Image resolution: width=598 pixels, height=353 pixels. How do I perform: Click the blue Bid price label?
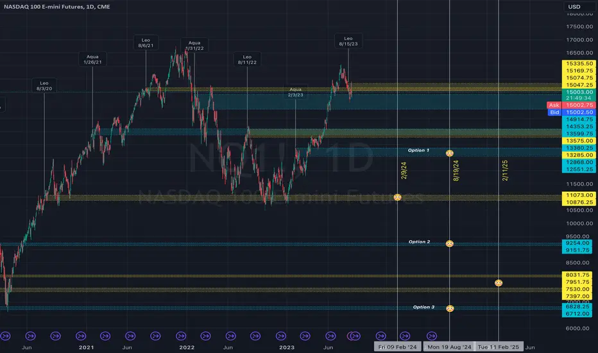[x=571, y=112]
